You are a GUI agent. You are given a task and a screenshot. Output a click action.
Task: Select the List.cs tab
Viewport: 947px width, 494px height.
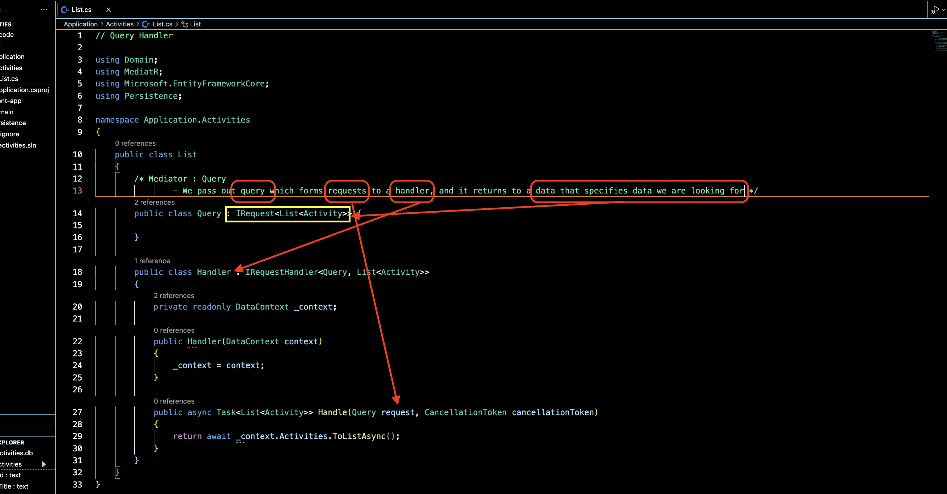coord(82,10)
